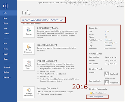Click the Related Documents heading

point(98,89)
